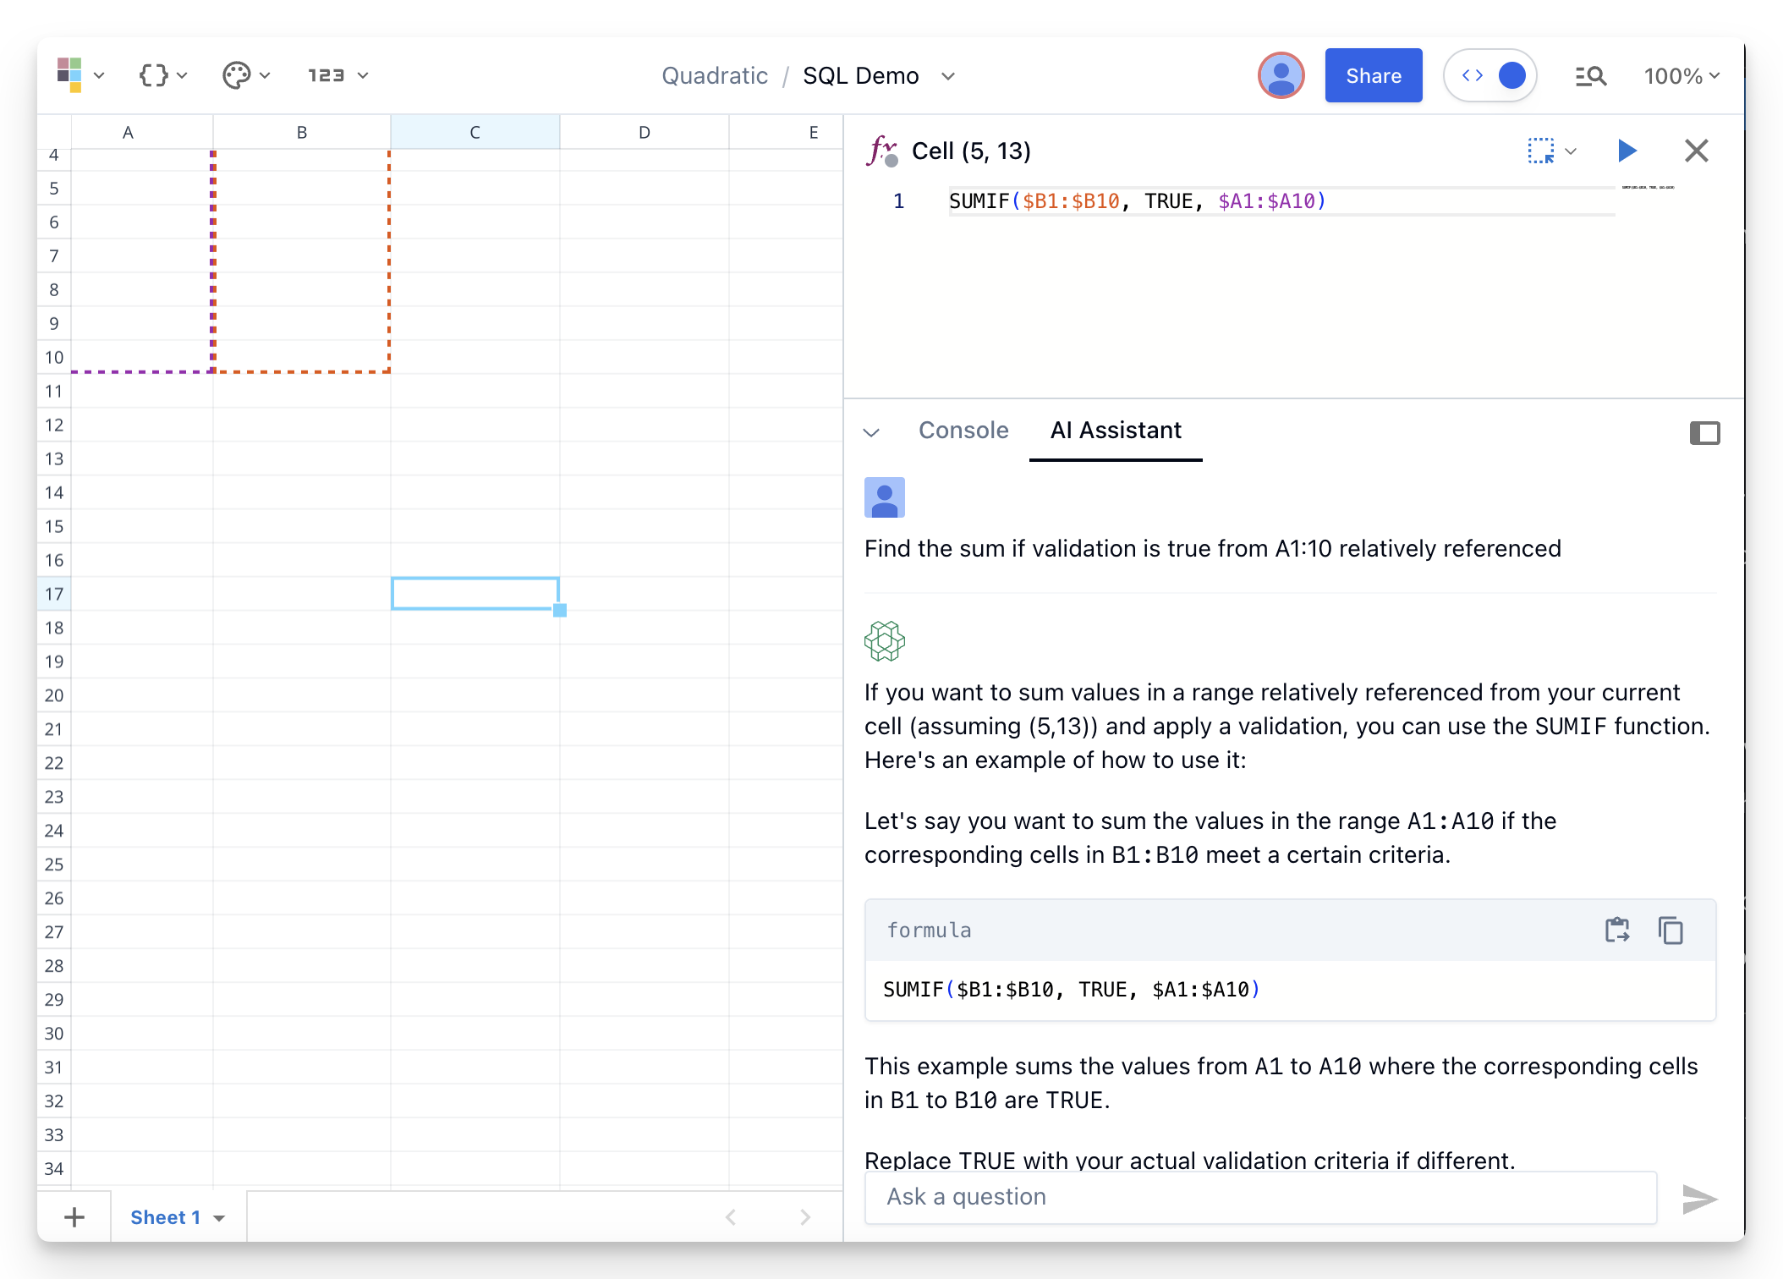Click the blue Share button
Viewport: 1783px width, 1279px height.
1373,75
